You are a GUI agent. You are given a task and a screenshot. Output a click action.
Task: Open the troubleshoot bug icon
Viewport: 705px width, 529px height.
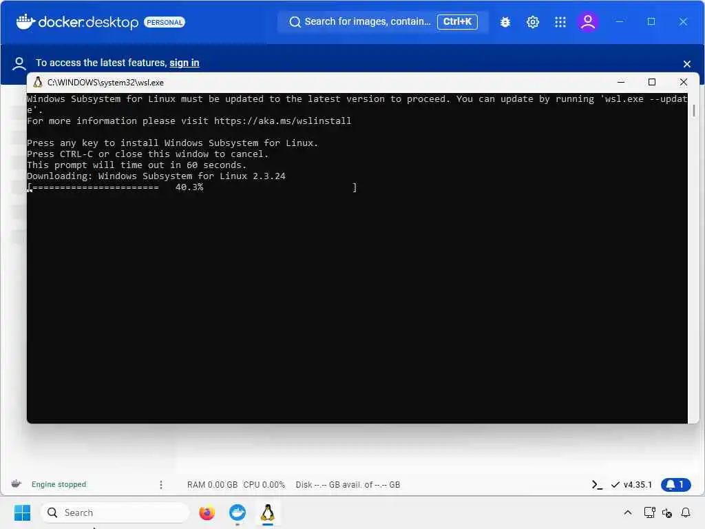(x=505, y=21)
